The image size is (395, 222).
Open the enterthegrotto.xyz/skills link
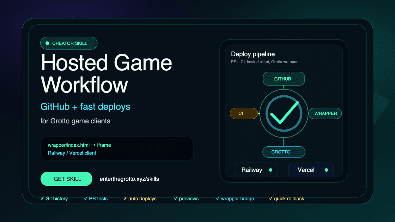pyautogui.click(x=129, y=179)
